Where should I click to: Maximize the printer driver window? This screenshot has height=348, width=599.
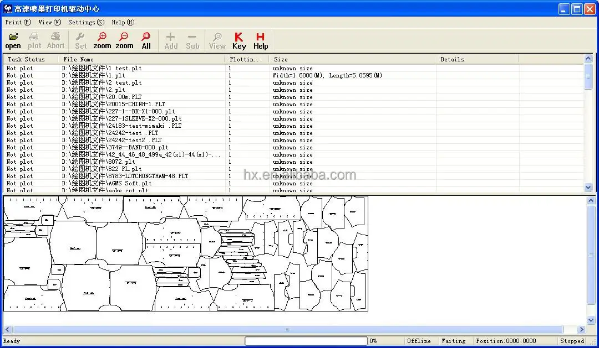577,9
